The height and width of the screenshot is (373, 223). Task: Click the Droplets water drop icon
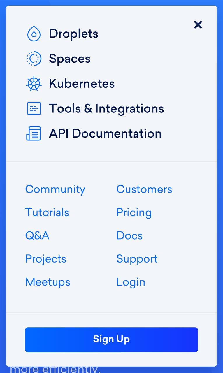[x=34, y=34]
